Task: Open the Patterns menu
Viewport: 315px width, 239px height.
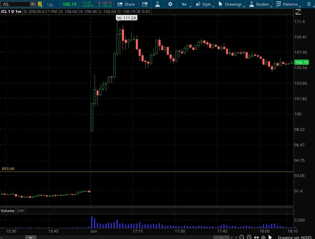Action: point(287,4)
